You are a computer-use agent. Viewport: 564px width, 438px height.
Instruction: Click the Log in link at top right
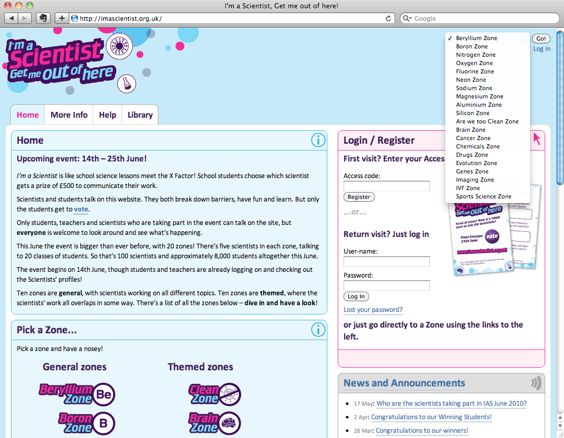(x=542, y=48)
